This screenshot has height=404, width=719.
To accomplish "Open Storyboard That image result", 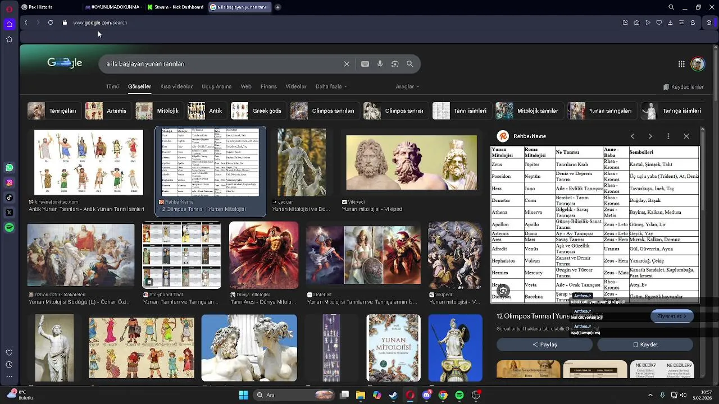I will 181,255.
